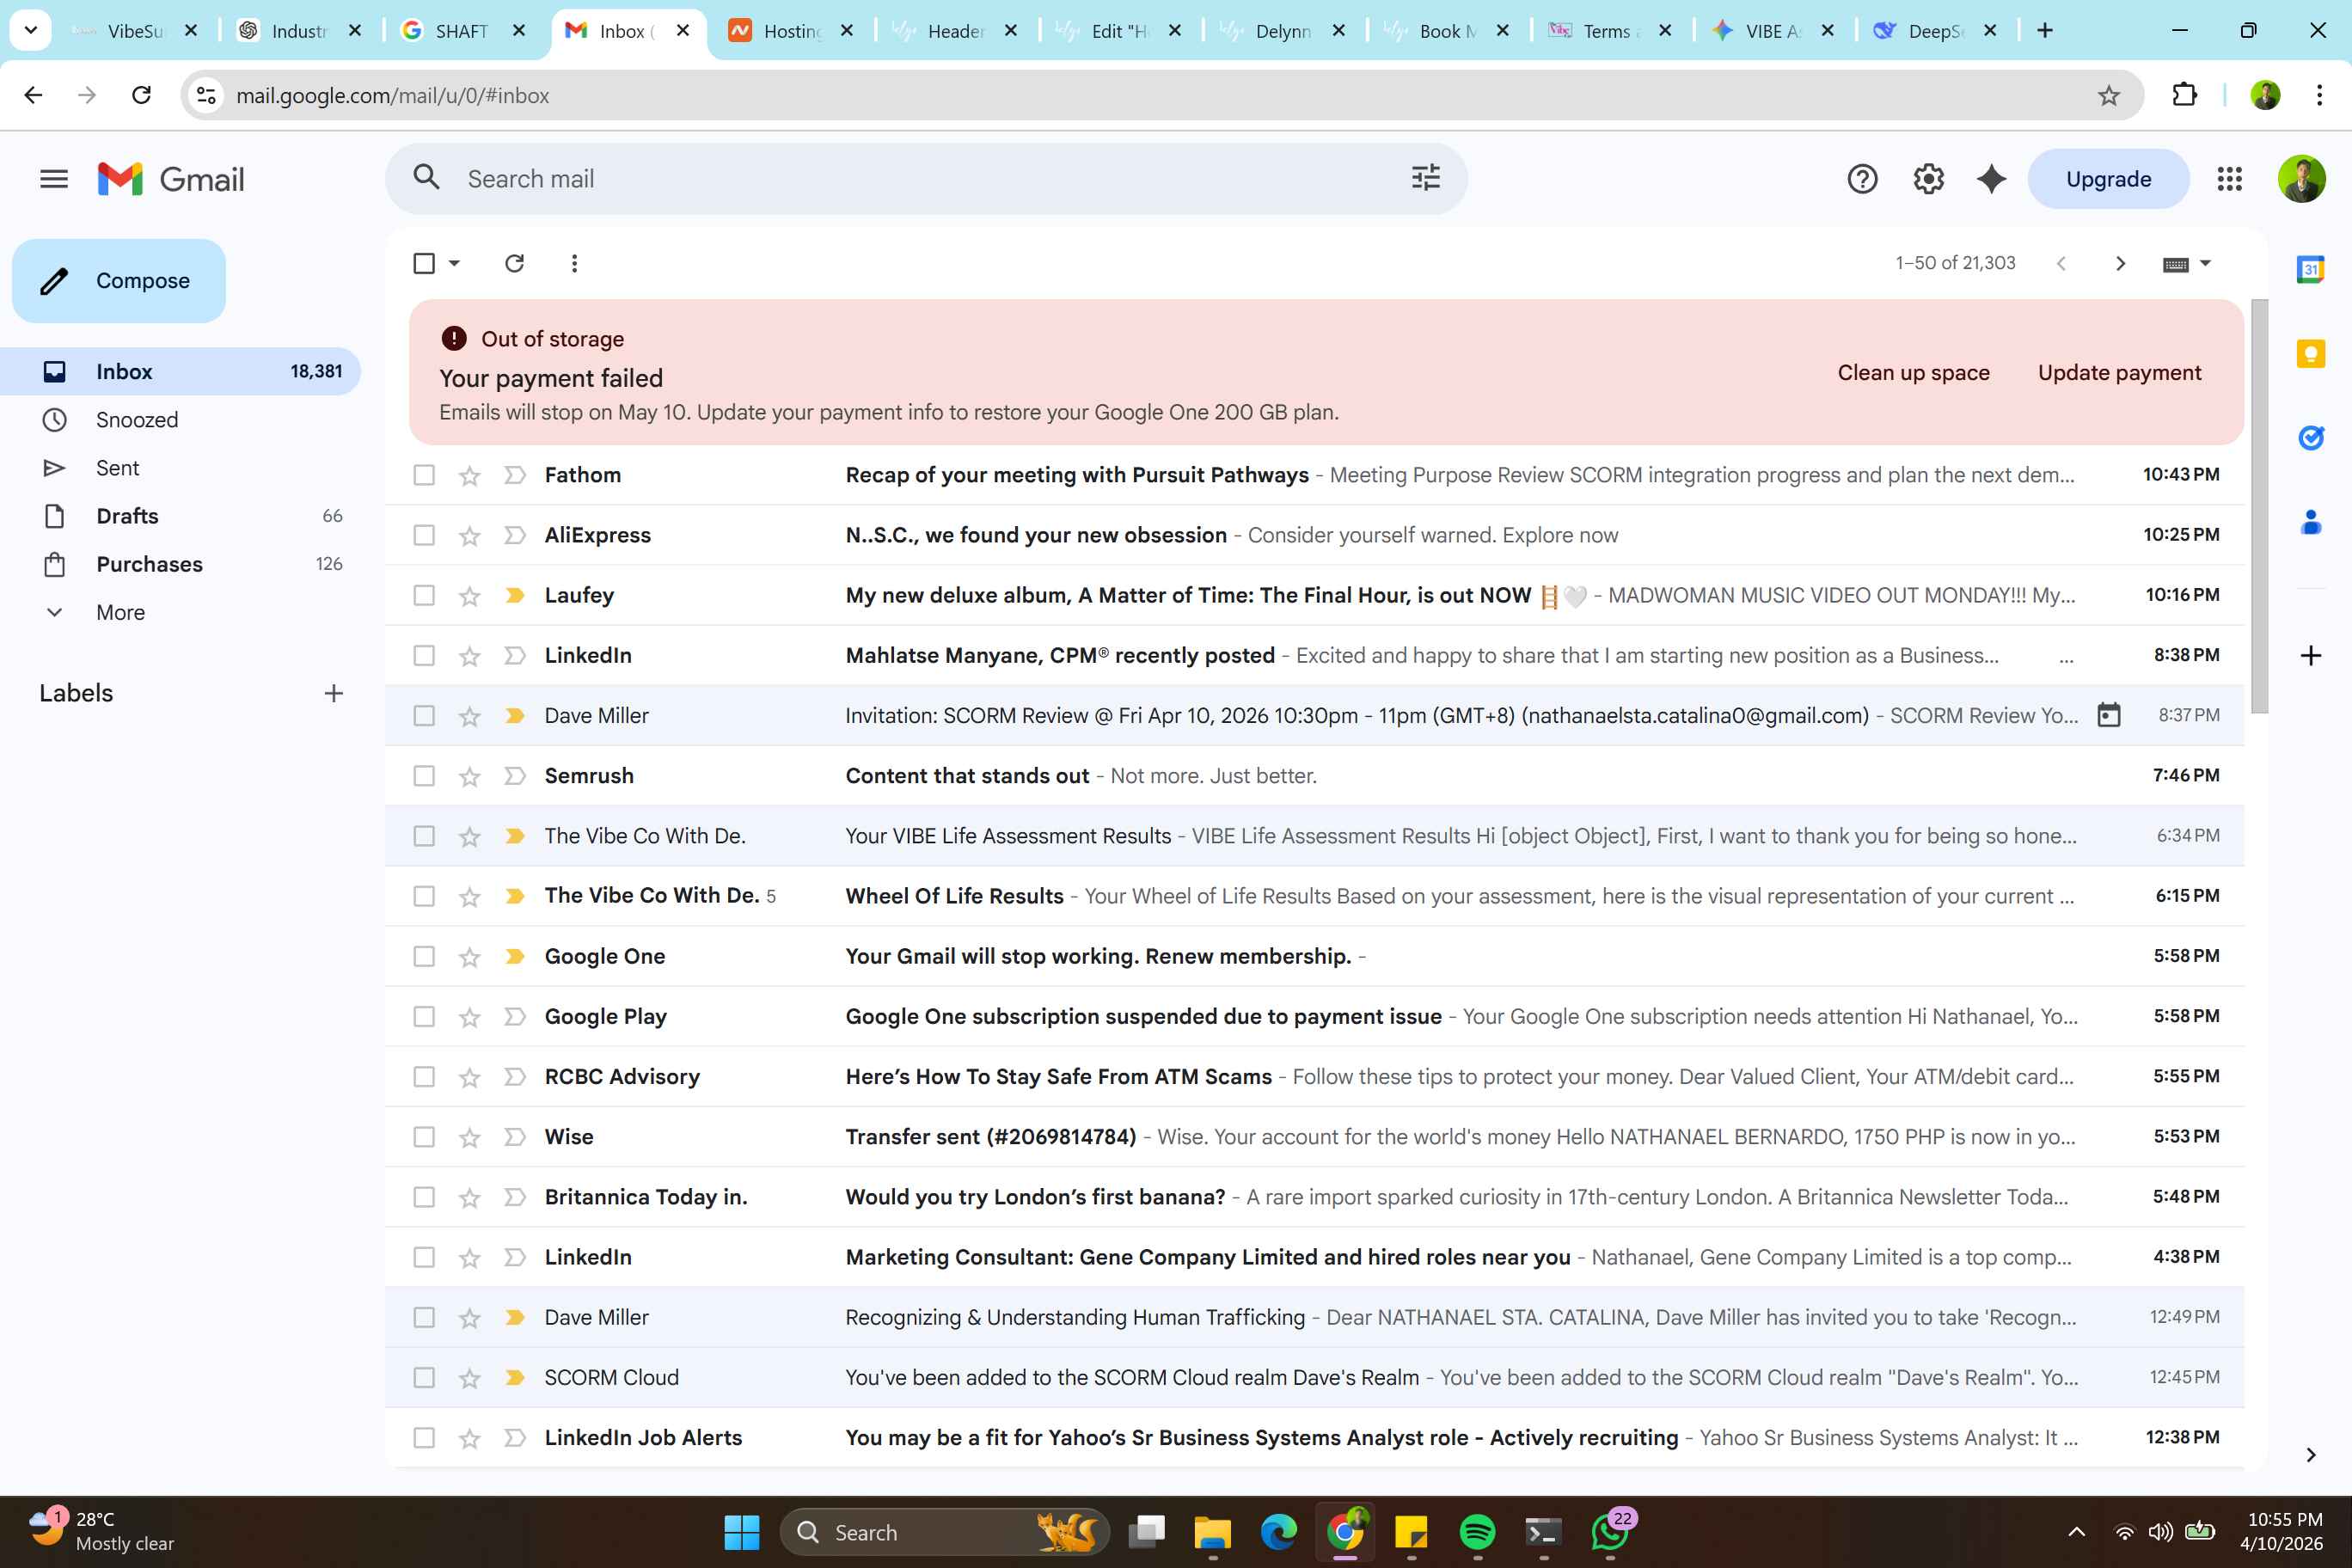Screen dimensions: 2352x1568
Task: Open Chrome three-dot menu
Action: pyautogui.click(x=2319, y=95)
